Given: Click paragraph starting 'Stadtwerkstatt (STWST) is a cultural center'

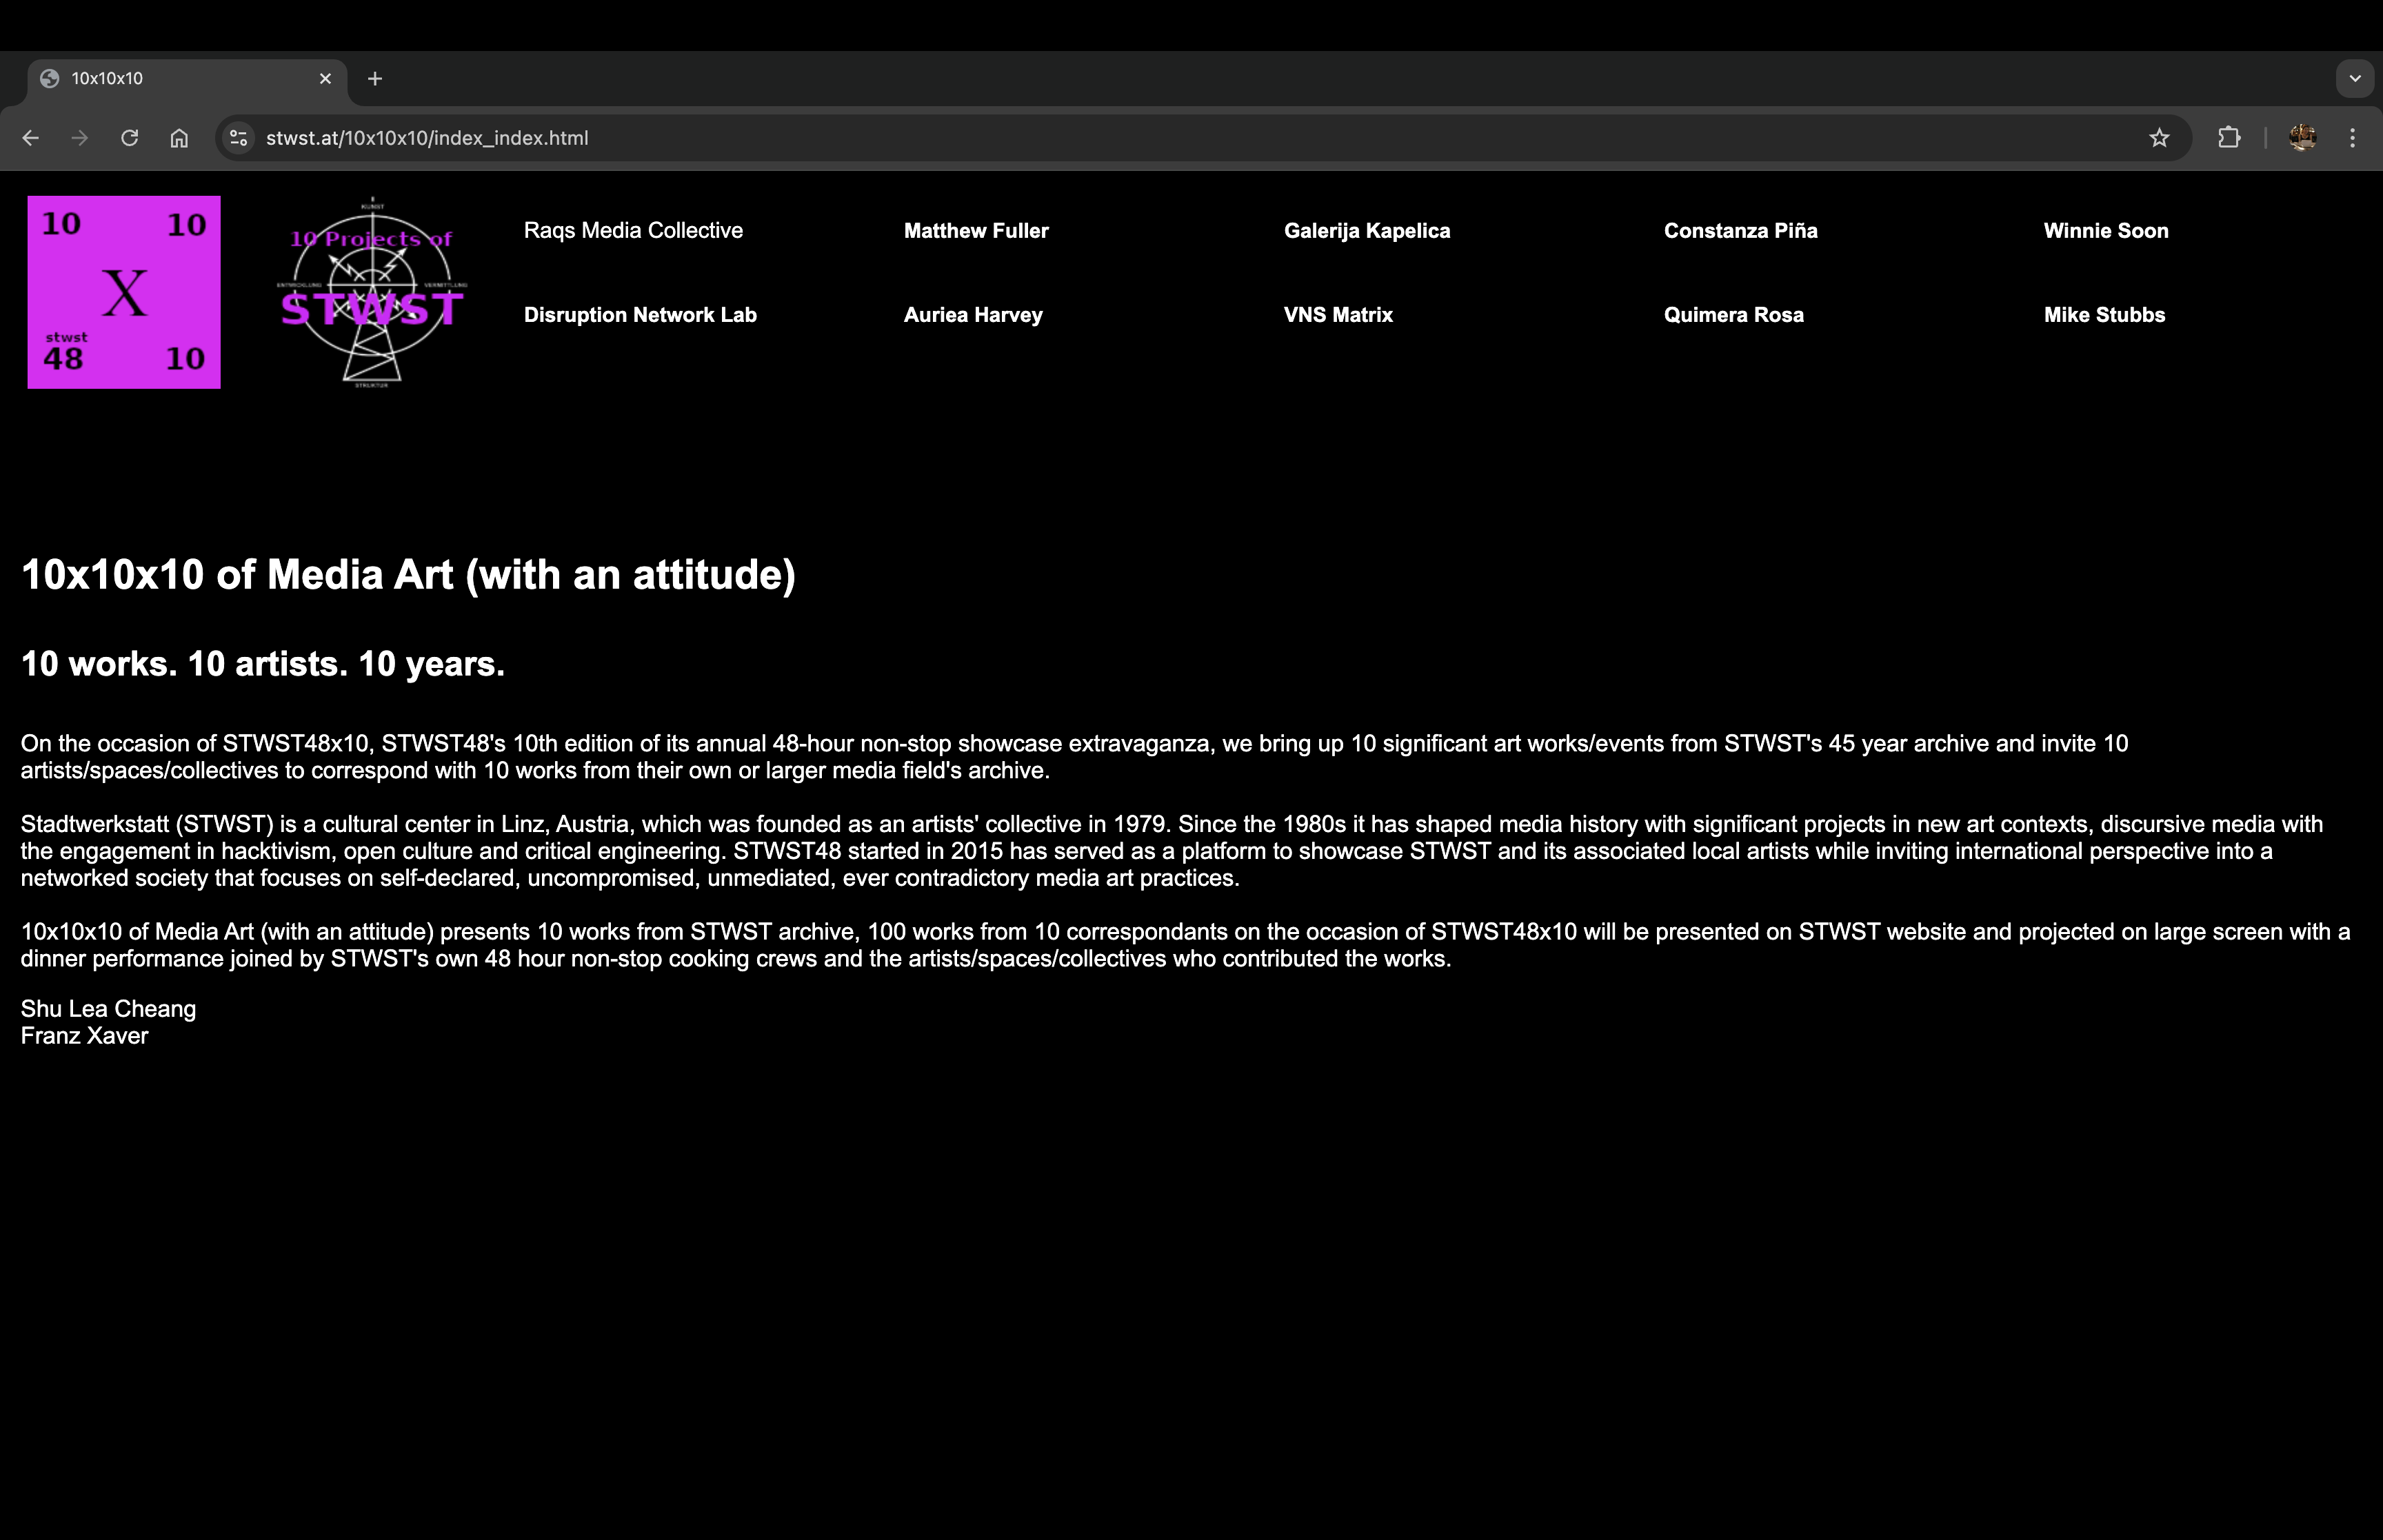Looking at the screenshot, I should [1172, 851].
